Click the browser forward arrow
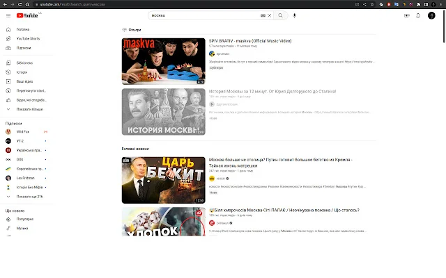 [13, 4]
